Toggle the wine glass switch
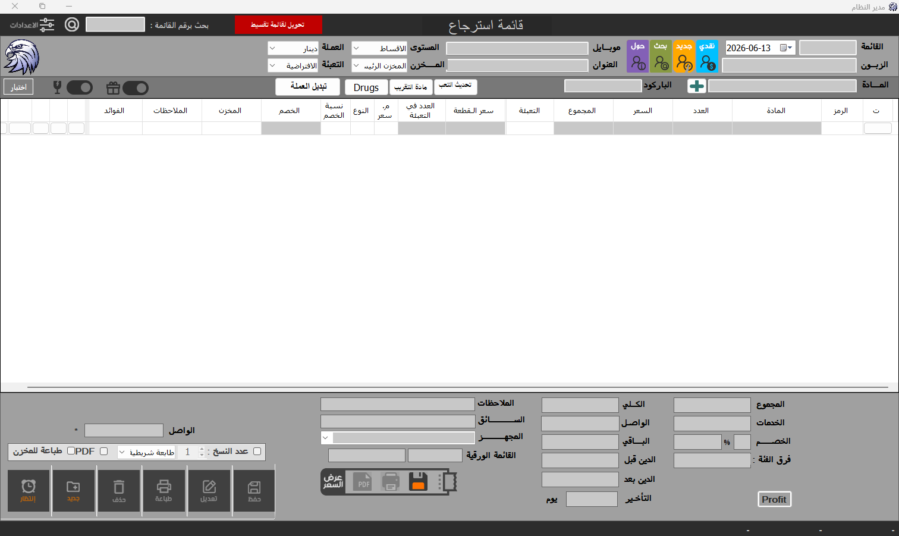The image size is (899, 536). click(x=80, y=88)
